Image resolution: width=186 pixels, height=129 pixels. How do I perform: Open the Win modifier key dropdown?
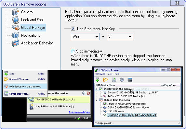click(x=85, y=37)
